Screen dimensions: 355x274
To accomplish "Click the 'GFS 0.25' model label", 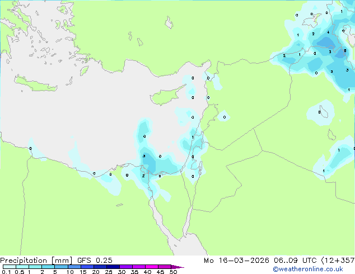I will [x=95, y=261].
